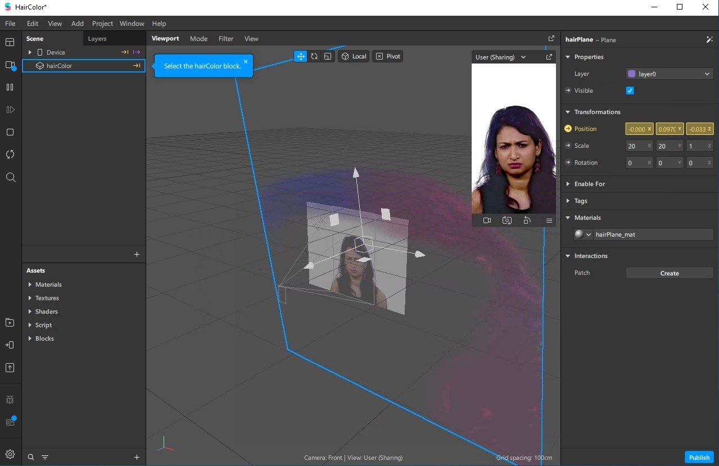Toggle Local coordinate mode in the viewport
719x466 pixels.
tap(353, 56)
